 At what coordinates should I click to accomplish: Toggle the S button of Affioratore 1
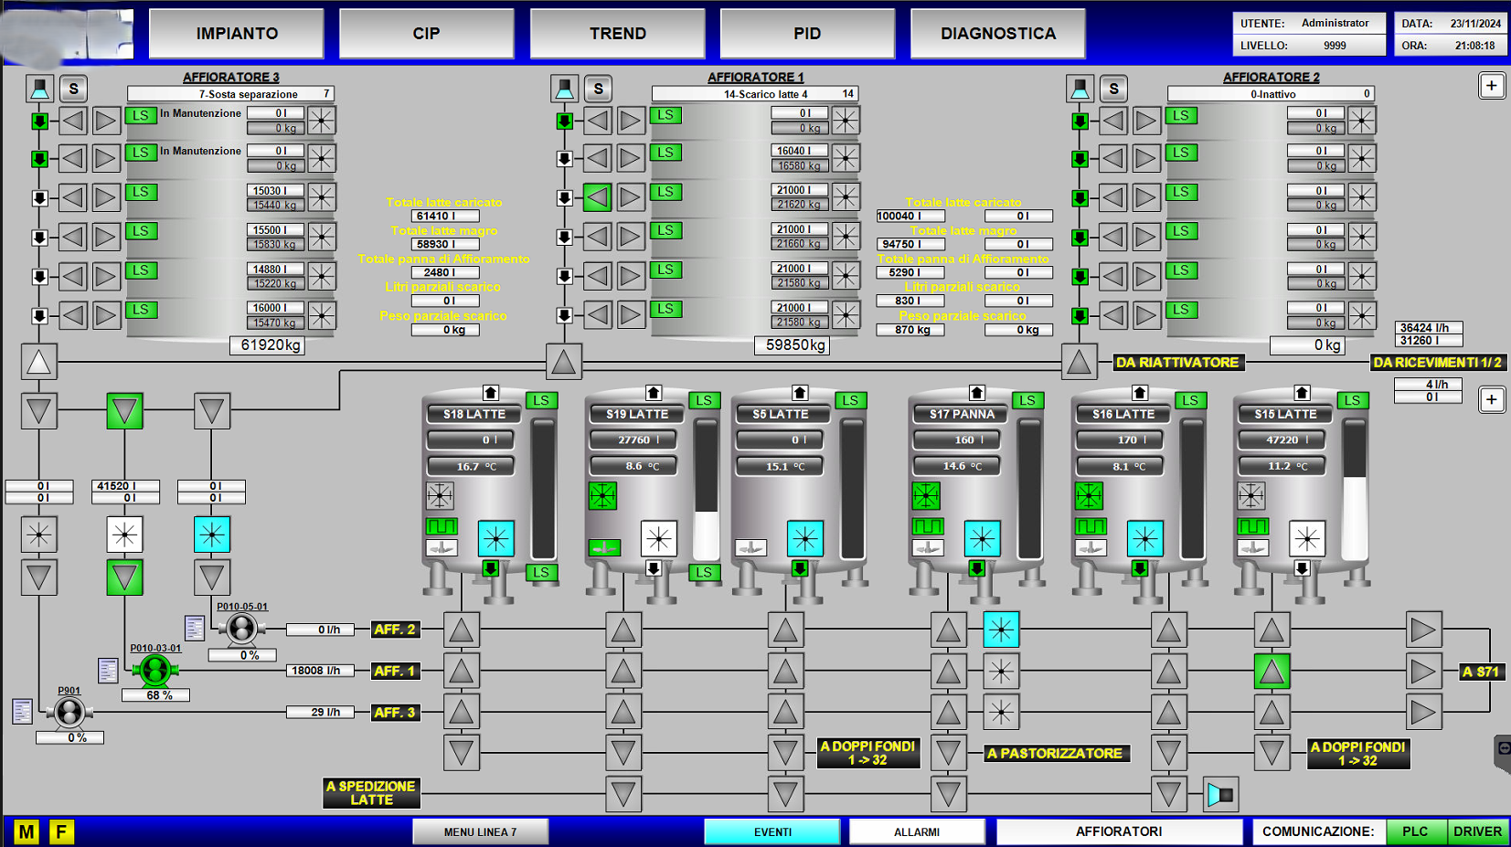pyautogui.click(x=599, y=89)
